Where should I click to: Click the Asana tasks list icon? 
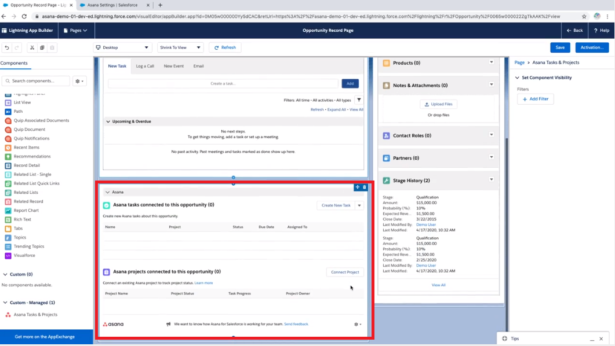[106, 205]
